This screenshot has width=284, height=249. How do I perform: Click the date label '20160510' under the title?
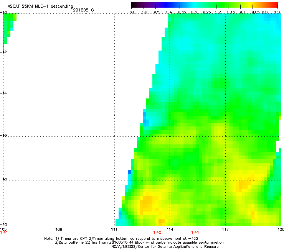[x=83, y=10]
